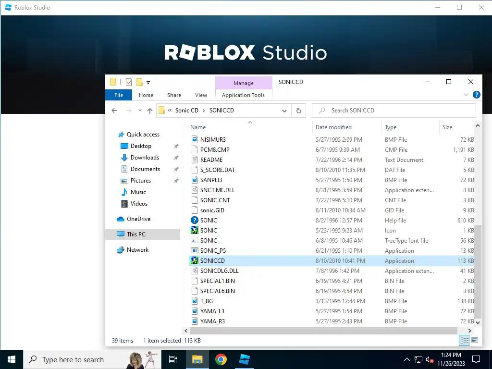Click the SONICCD application icon
The image size is (492, 369).
(195, 260)
